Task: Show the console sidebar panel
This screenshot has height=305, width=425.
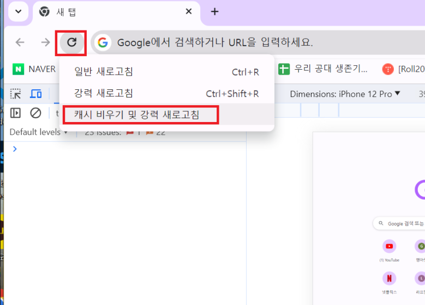Action: [x=15, y=113]
